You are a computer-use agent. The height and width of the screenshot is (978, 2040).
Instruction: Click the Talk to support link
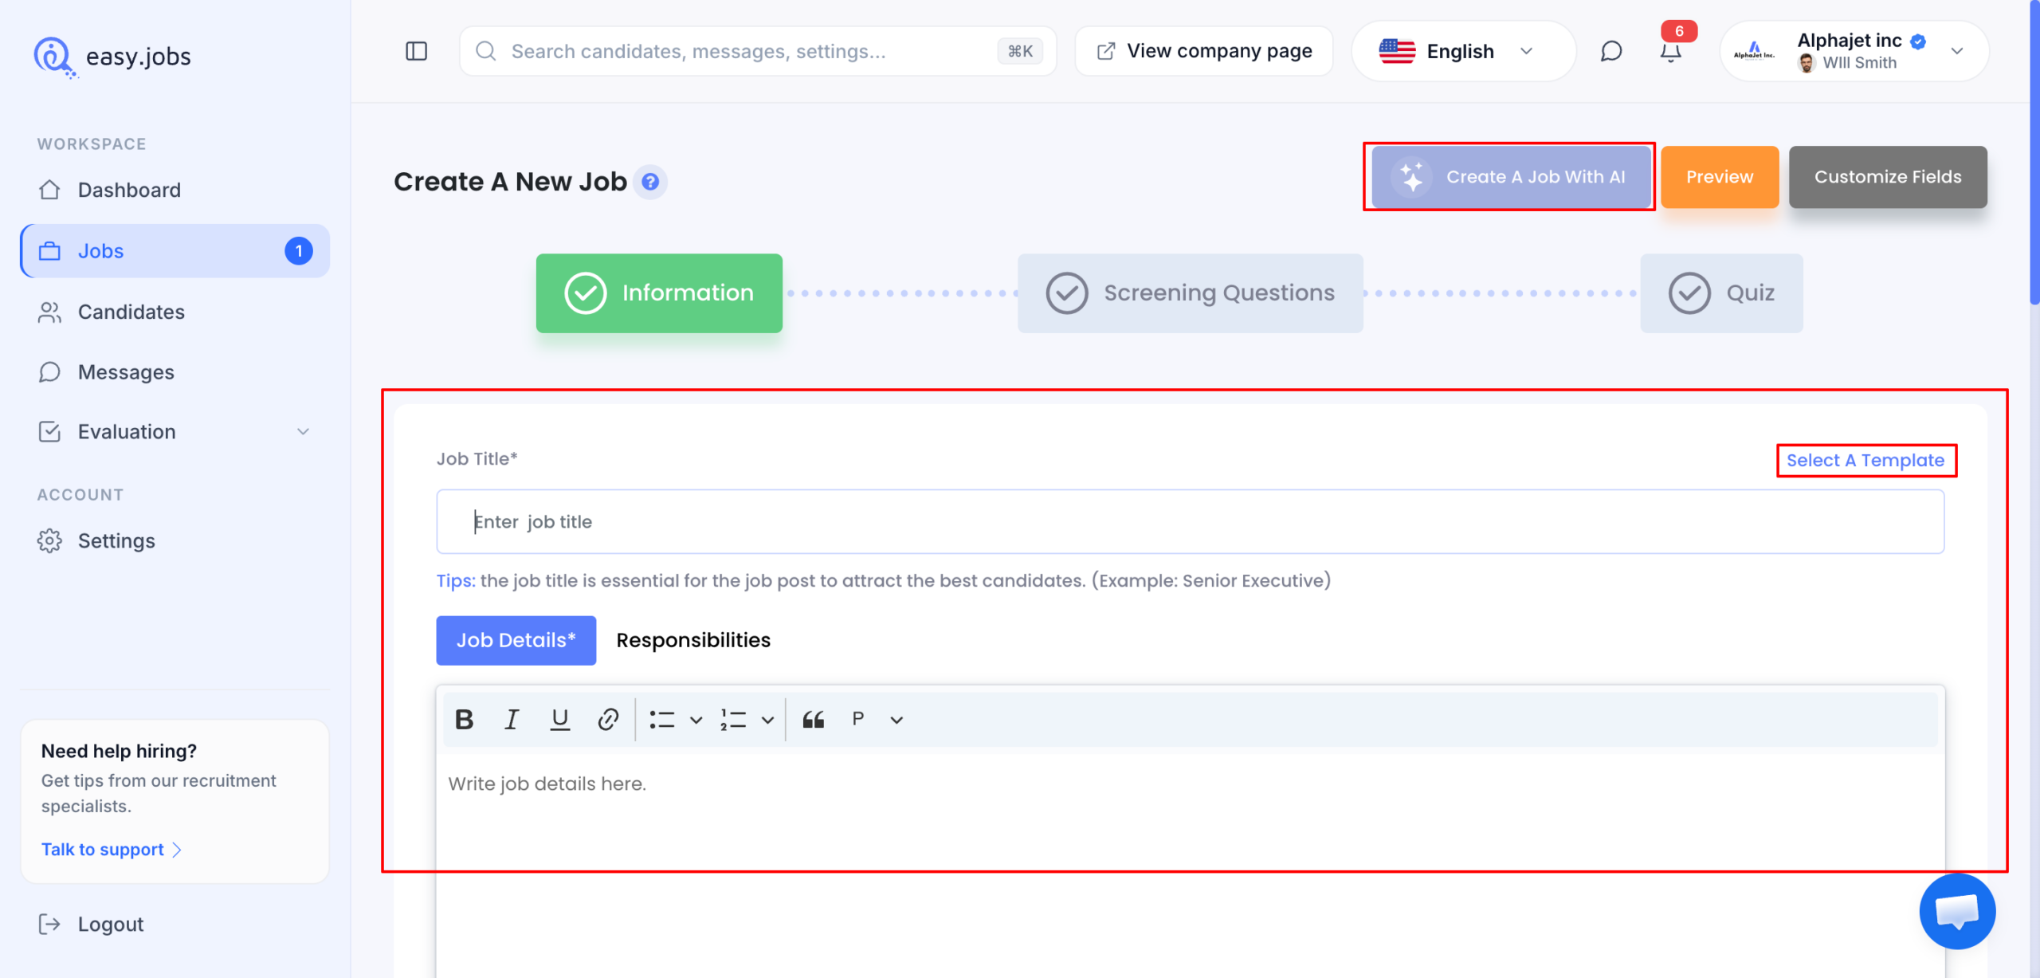[x=112, y=850]
